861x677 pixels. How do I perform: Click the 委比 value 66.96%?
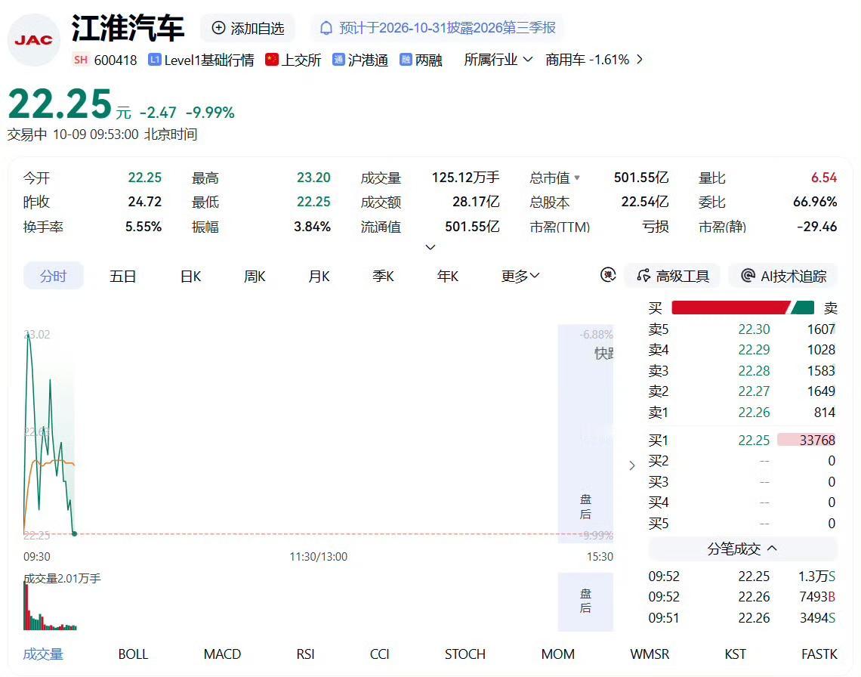[815, 202]
